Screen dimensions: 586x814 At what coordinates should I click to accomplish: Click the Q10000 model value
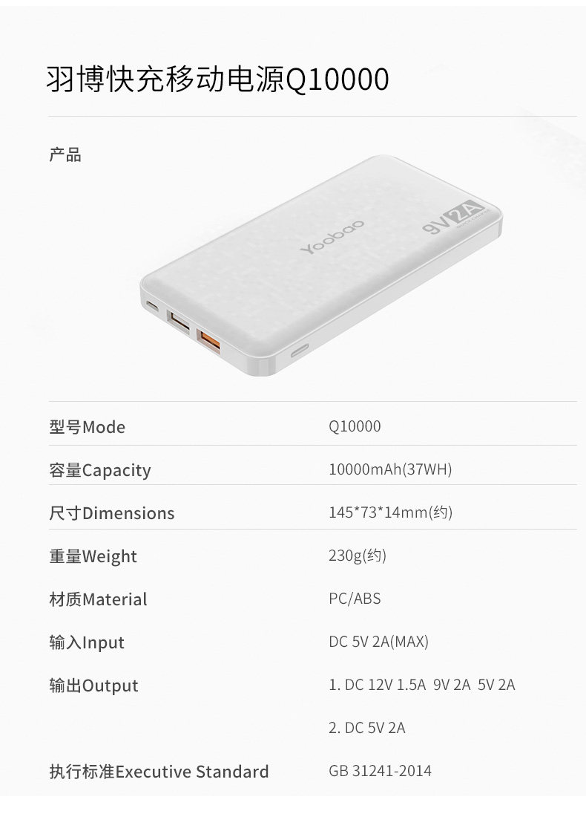[x=355, y=426]
